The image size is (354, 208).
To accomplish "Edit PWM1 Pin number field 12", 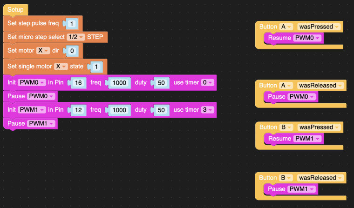I will (78, 110).
